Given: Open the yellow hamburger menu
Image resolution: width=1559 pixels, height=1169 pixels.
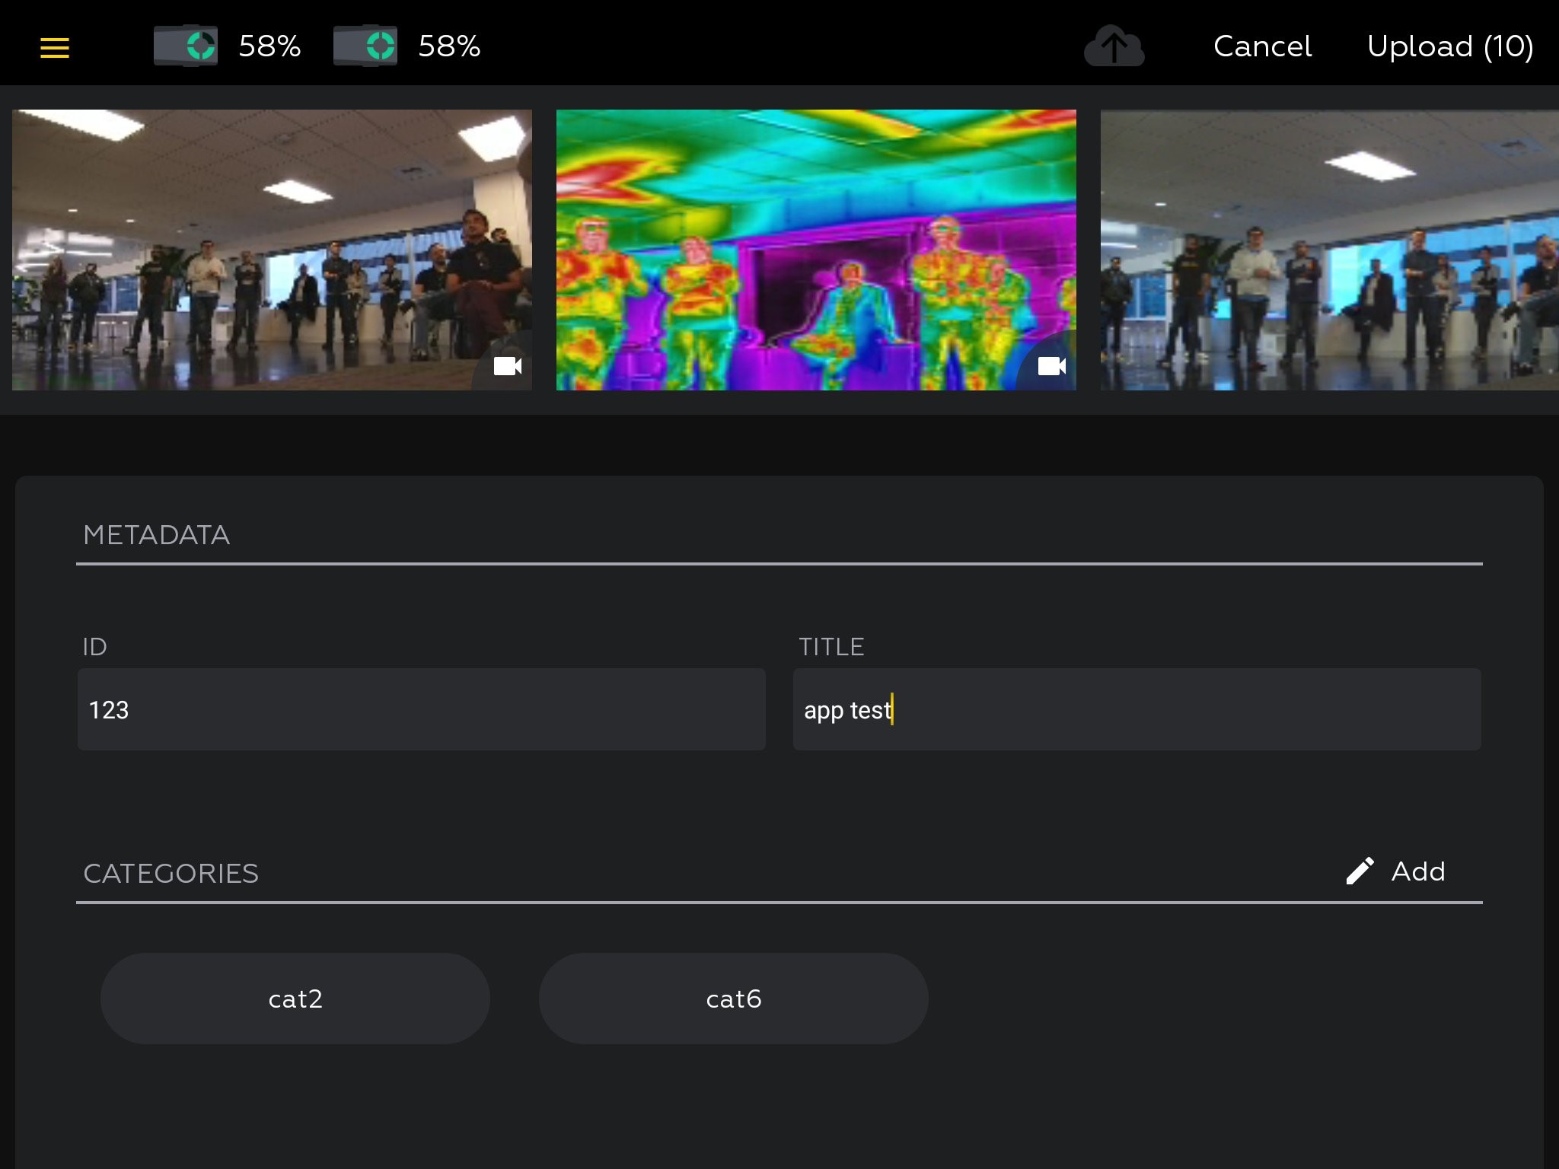Looking at the screenshot, I should click(x=54, y=48).
